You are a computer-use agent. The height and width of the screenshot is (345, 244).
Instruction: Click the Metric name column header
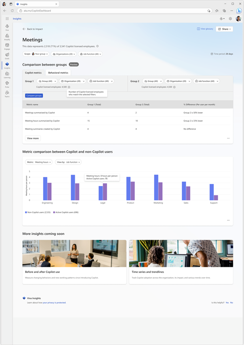(x=32, y=104)
